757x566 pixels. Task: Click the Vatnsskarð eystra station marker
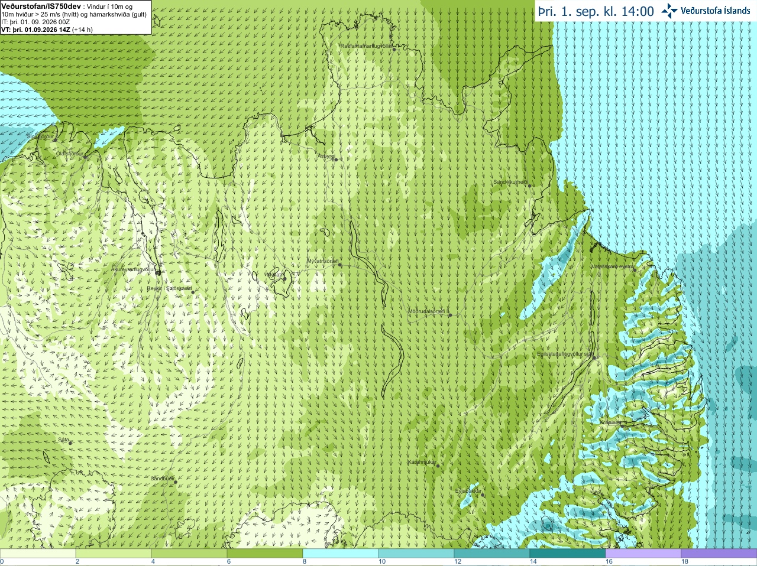click(x=636, y=270)
